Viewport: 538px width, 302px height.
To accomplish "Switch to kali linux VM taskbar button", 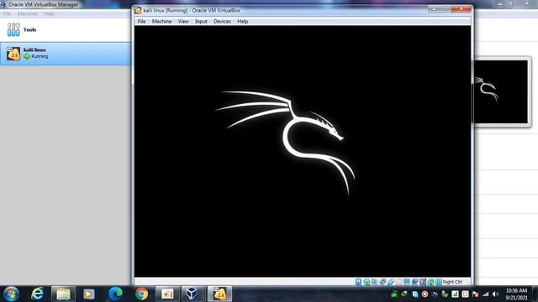I will (x=219, y=294).
